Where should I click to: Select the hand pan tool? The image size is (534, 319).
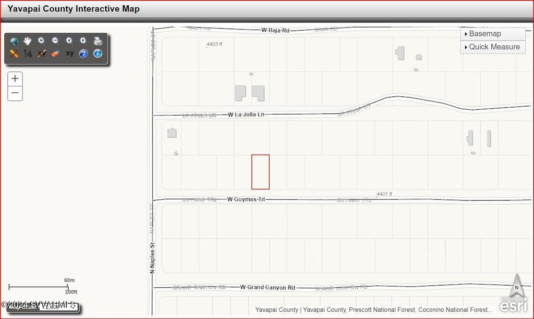pos(28,41)
